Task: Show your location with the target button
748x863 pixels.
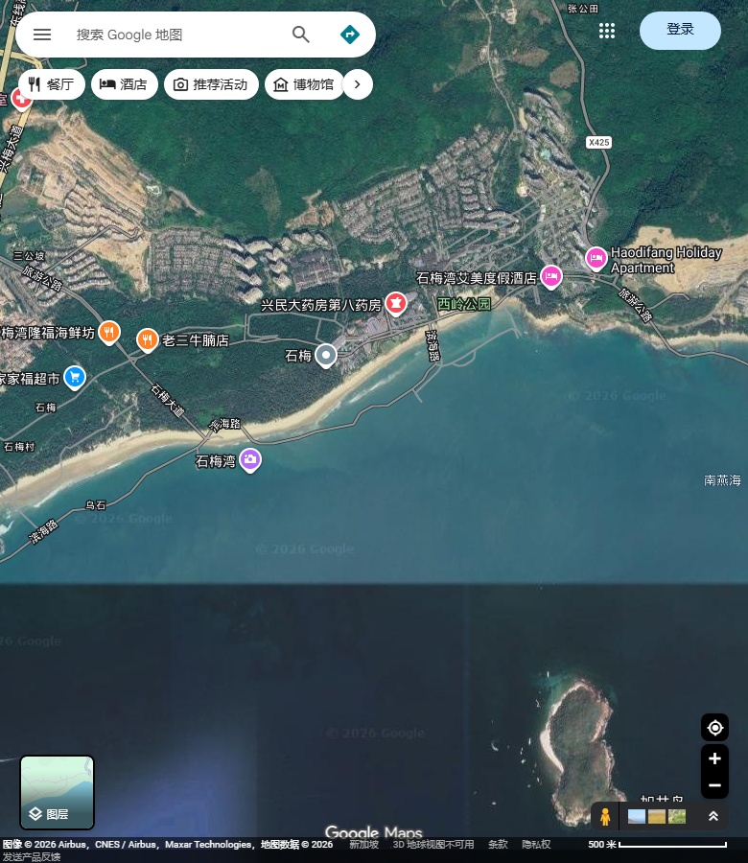Action: [714, 728]
